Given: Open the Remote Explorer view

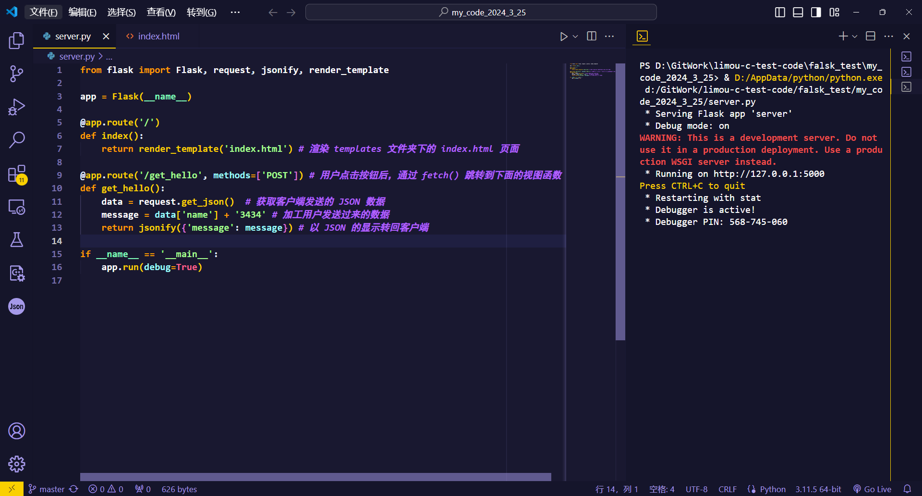Looking at the screenshot, I should [x=16, y=207].
